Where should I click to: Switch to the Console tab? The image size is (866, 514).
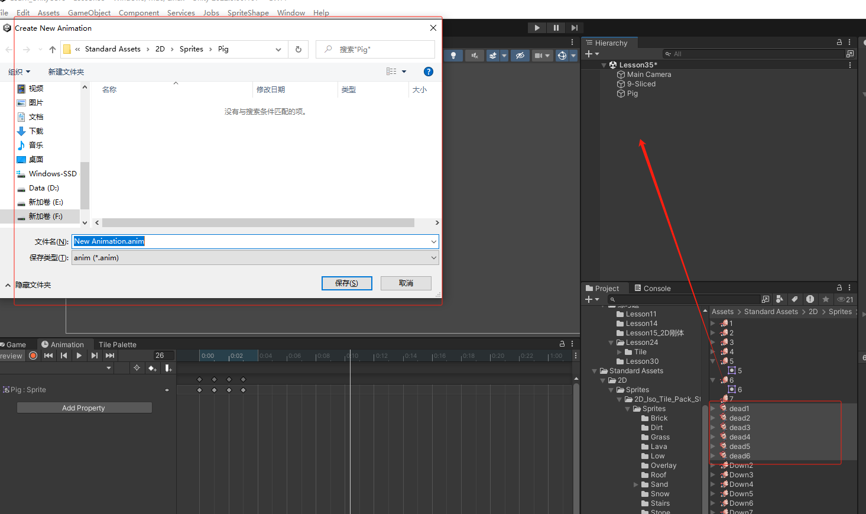653,288
